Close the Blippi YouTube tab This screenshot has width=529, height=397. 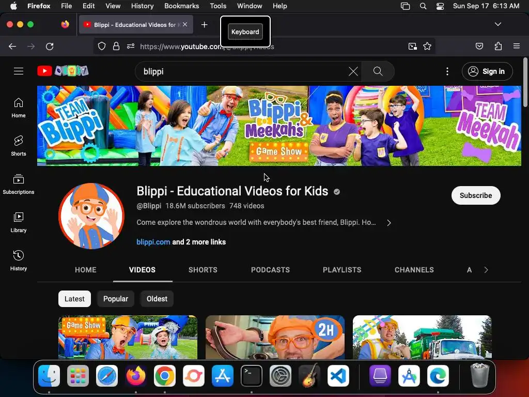click(185, 25)
